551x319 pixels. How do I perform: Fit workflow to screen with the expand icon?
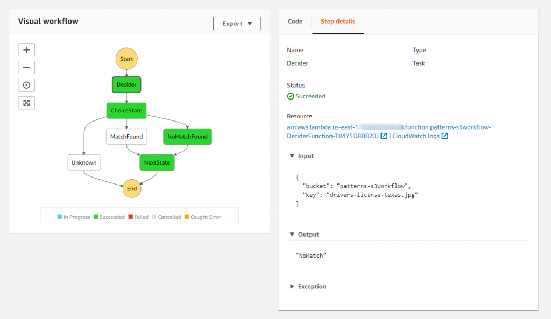(26, 102)
